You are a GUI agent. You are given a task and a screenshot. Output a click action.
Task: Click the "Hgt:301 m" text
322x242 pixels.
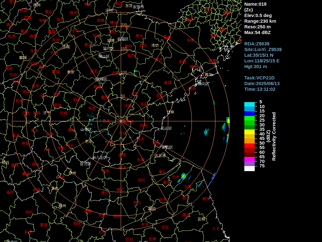pos(255,66)
